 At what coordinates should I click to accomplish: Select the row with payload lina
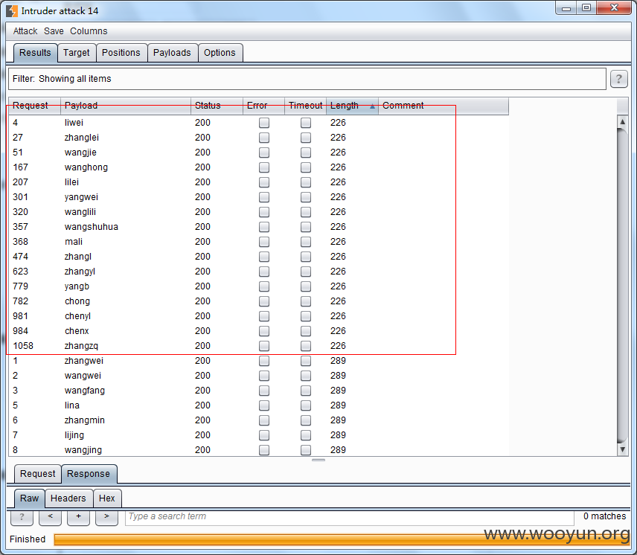tap(258, 405)
